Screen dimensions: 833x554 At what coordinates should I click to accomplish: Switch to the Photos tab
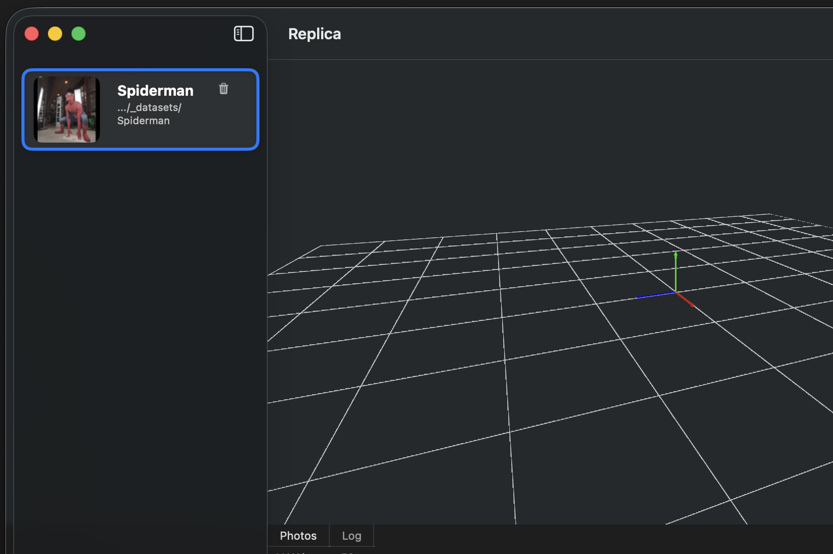(x=298, y=536)
